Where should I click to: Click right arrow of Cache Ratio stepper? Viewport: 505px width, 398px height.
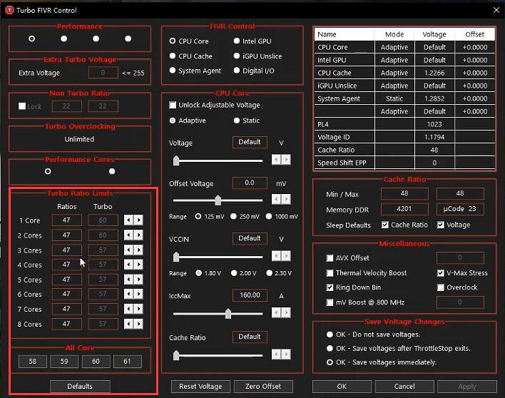click(x=286, y=354)
